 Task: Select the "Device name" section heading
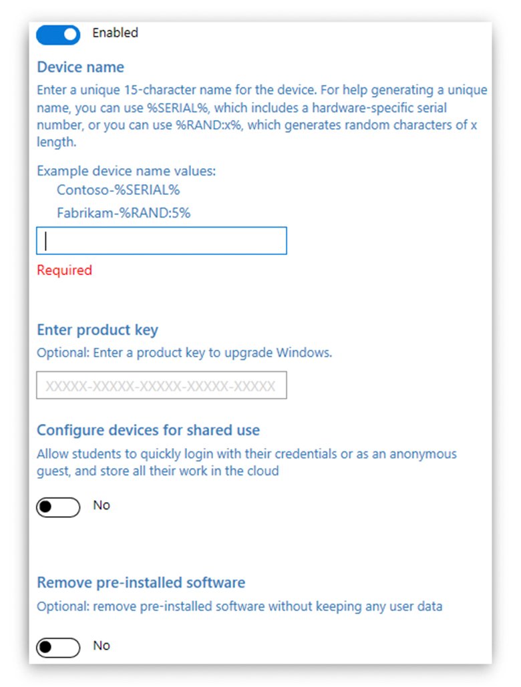coord(80,67)
